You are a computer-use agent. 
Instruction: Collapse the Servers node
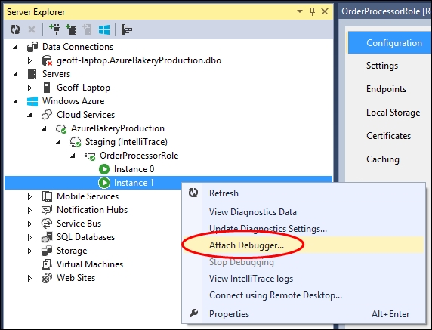pos(15,74)
